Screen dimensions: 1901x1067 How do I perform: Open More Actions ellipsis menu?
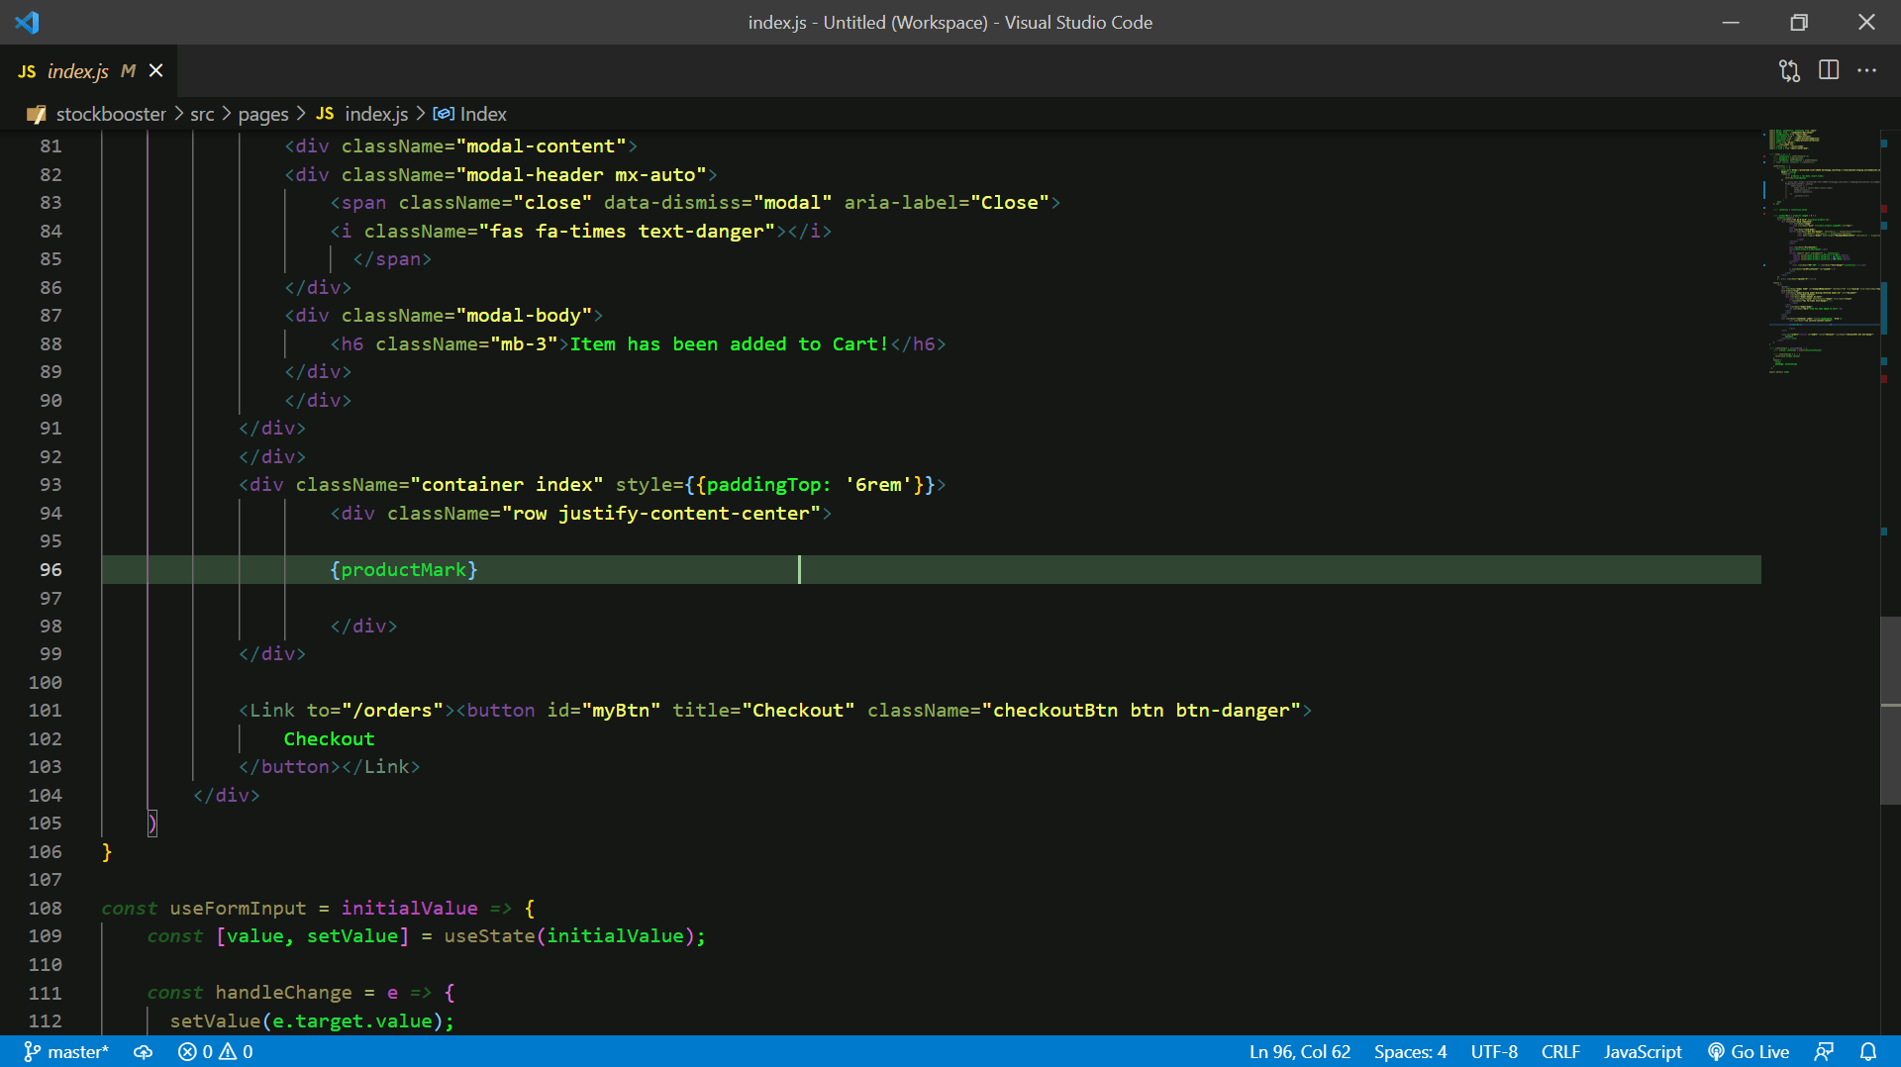(1866, 70)
